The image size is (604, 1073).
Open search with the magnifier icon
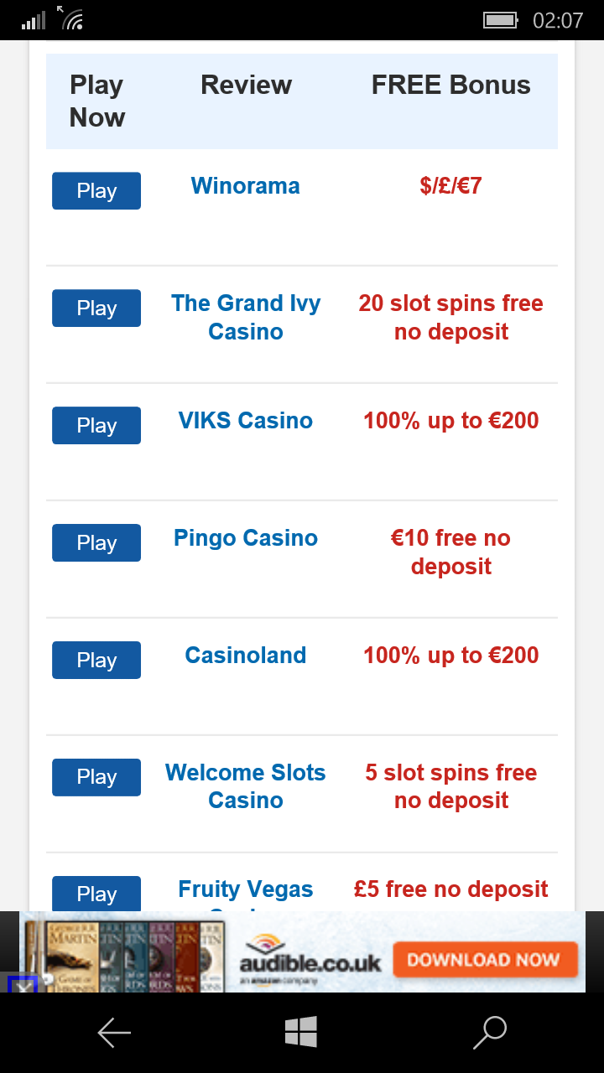(490, 1032)
